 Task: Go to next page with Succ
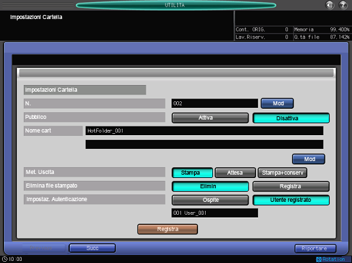point(93,248)
